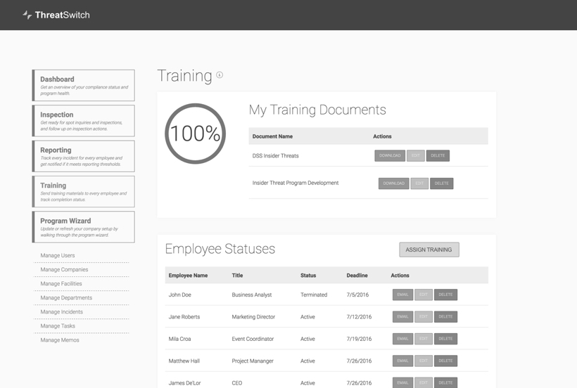Open the Dashboard navigation item
Viewport: 577px width, 388px height.
[x=84, y=85]
